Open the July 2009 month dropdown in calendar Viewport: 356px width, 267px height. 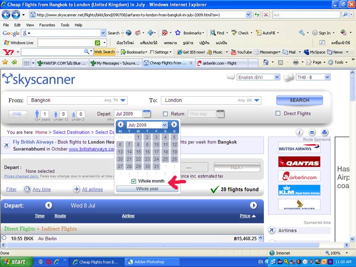pyautogui.click(x=147, y=125)
